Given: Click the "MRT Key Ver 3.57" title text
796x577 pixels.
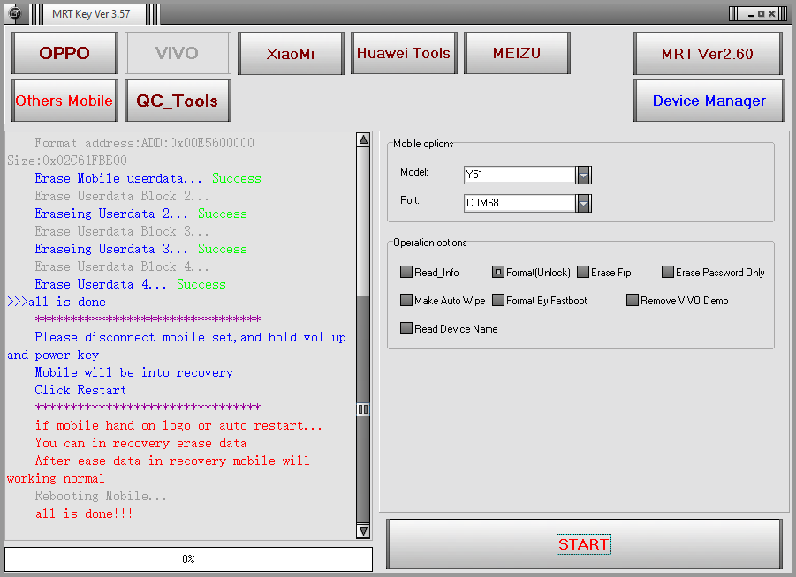Looking at the screenshot, I should coord(91,14).
